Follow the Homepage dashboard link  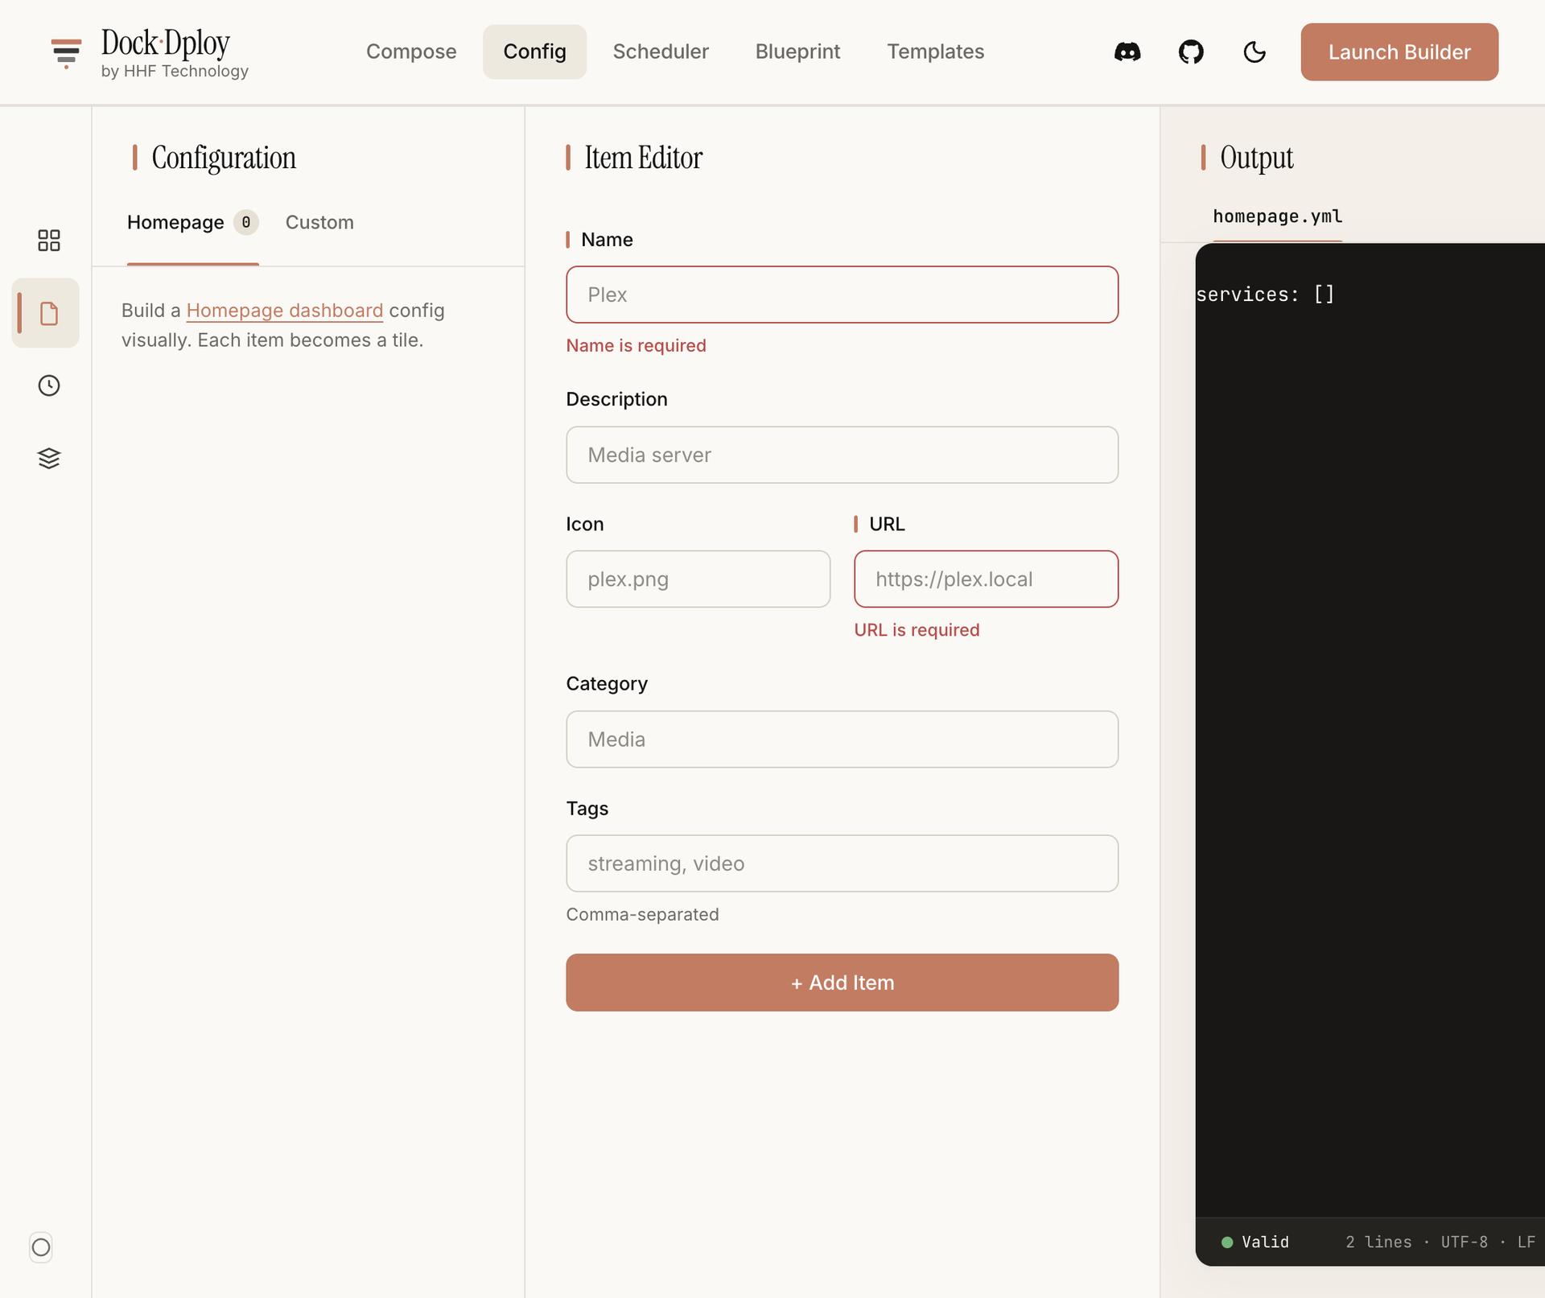[x=285, y=311]
